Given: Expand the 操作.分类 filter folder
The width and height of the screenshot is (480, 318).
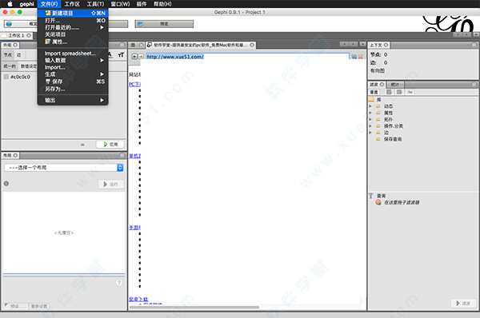Looking at the screenshot, I should pos(370,126).
